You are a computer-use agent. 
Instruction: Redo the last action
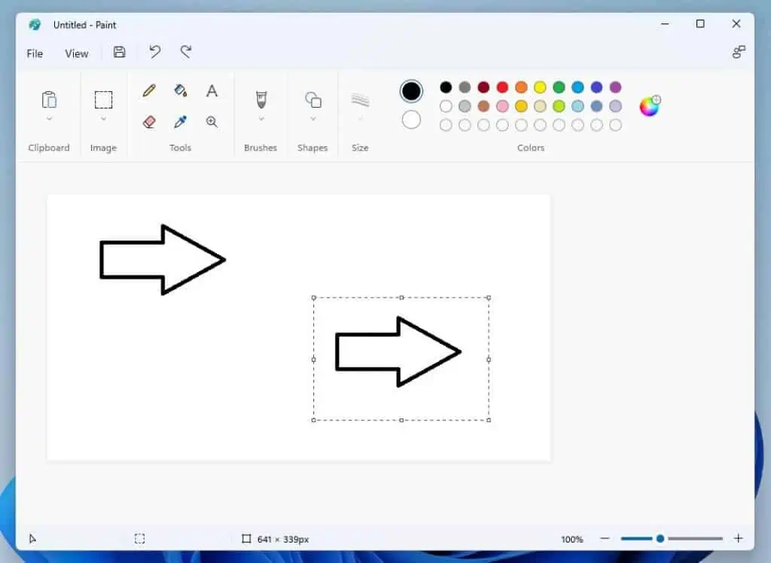[x=185, y=52]
